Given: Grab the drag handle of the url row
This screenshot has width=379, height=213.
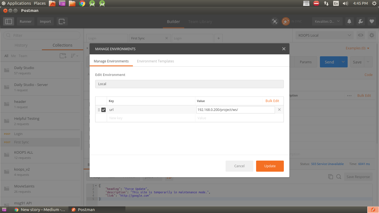Looking at the screenshot, I should [x=99, y=110].
